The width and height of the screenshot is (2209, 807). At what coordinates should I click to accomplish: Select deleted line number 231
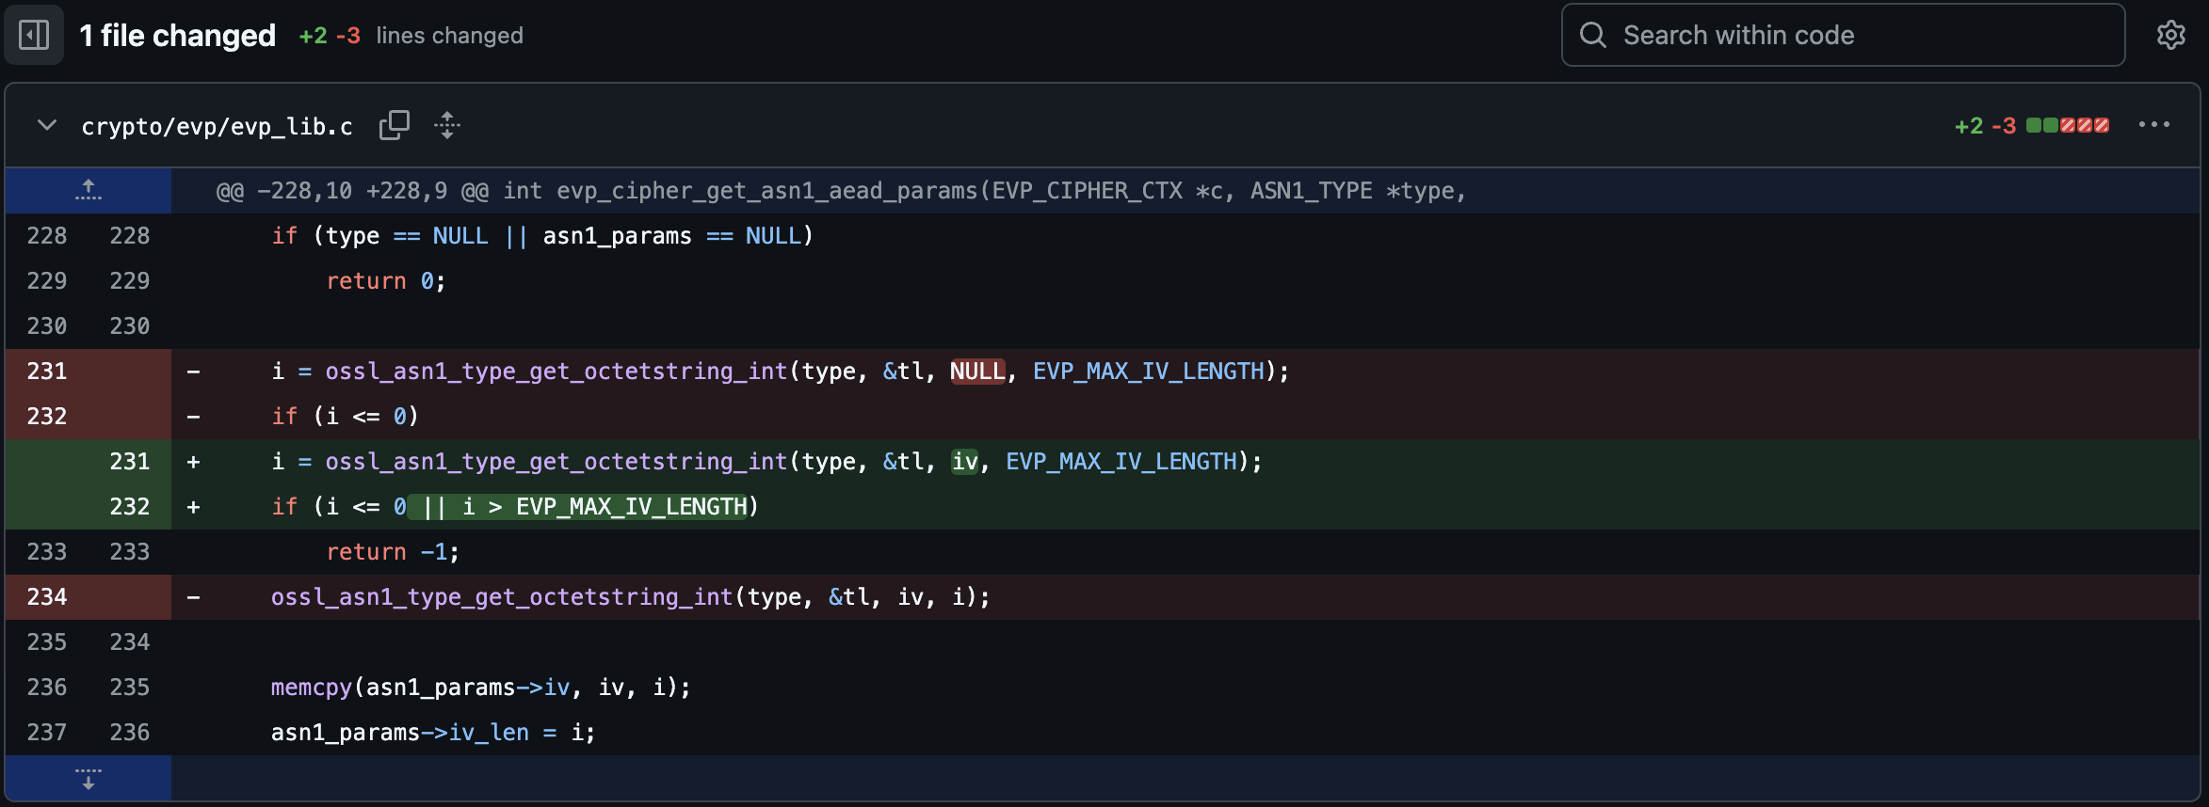coord(47,372)
